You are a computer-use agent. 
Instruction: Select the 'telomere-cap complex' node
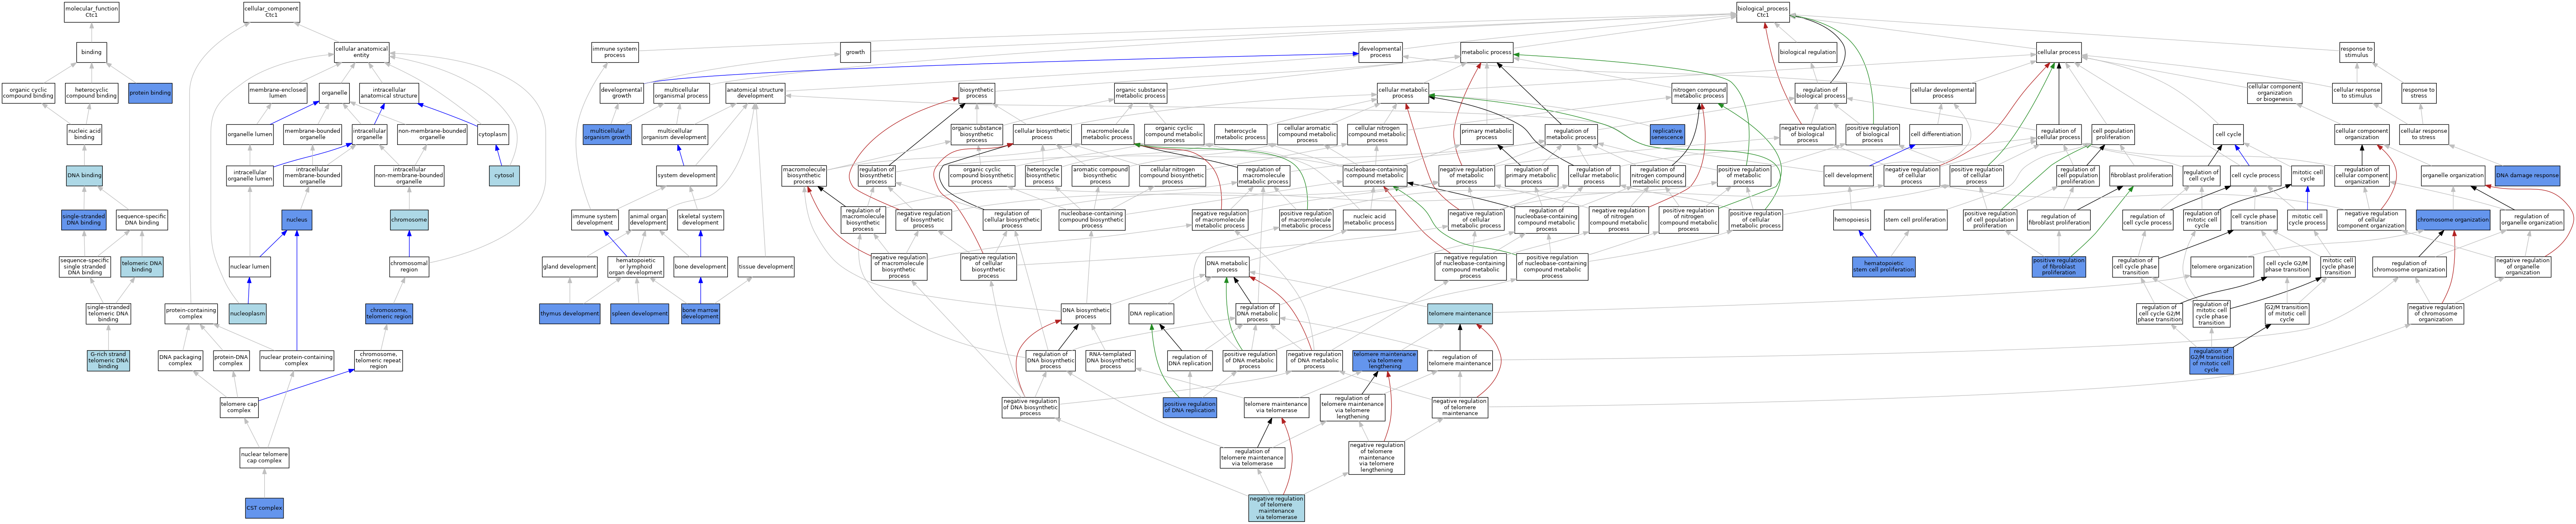(239, 407)
